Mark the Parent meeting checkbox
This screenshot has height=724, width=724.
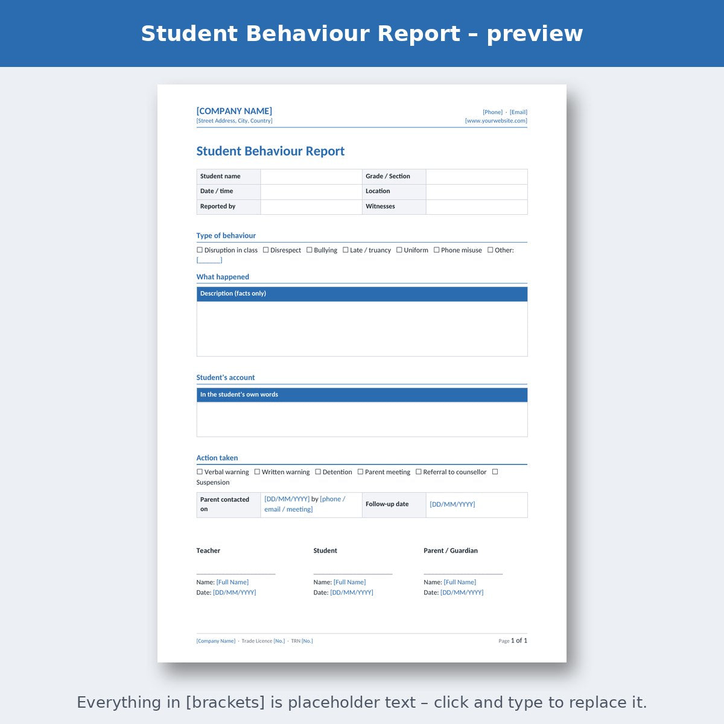click(x=360, y=472)
